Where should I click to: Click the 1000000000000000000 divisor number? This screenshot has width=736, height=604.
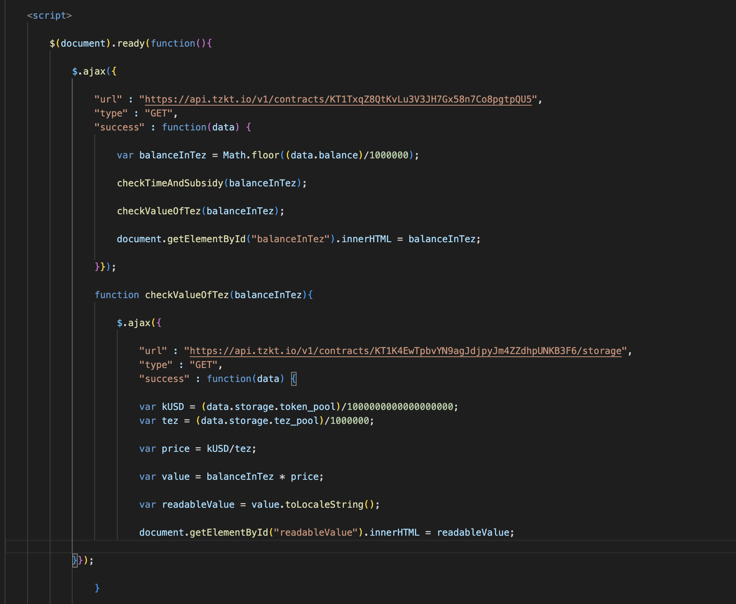pyautogui.click(x=400, y=407)
